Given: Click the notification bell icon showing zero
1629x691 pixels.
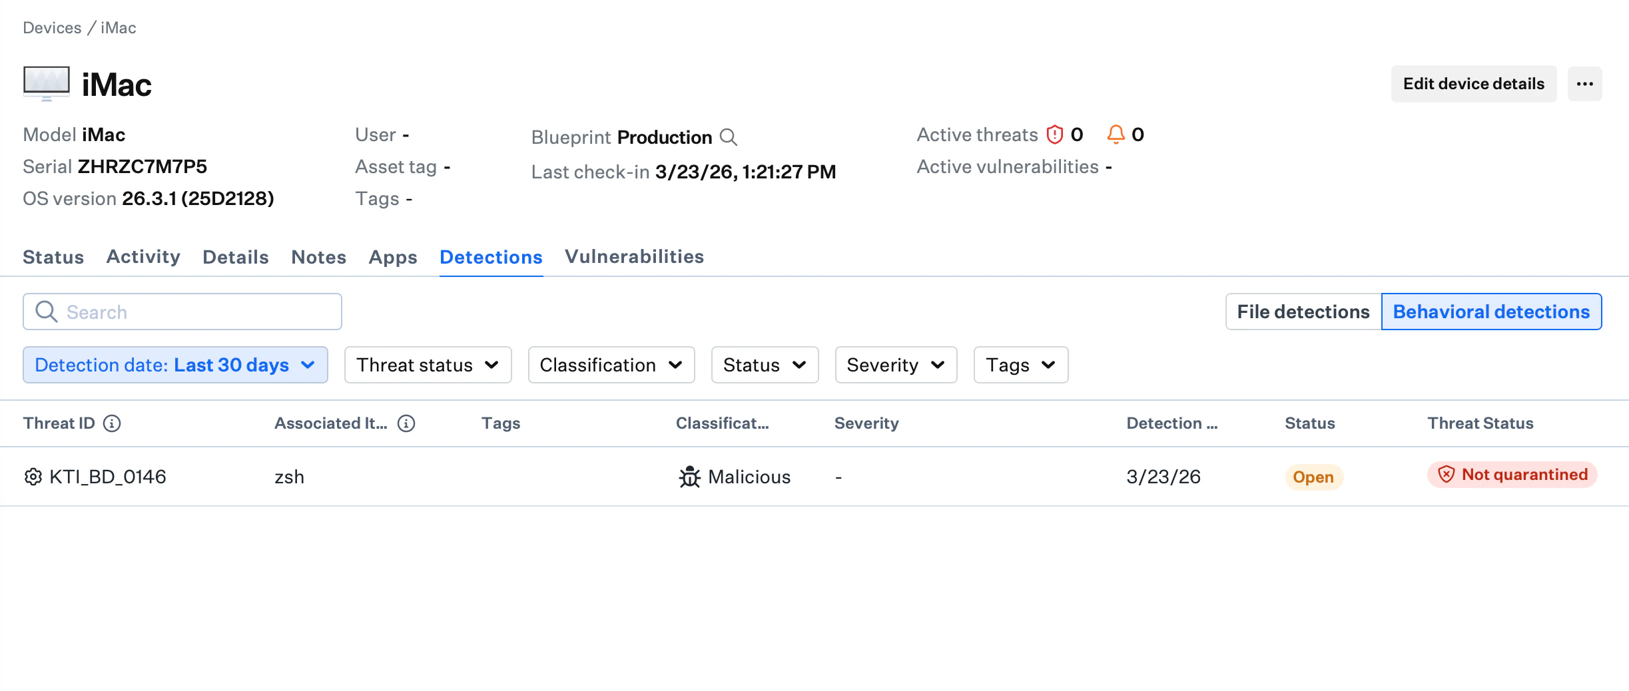Looking at the screenshot, I should point(1118,134).
